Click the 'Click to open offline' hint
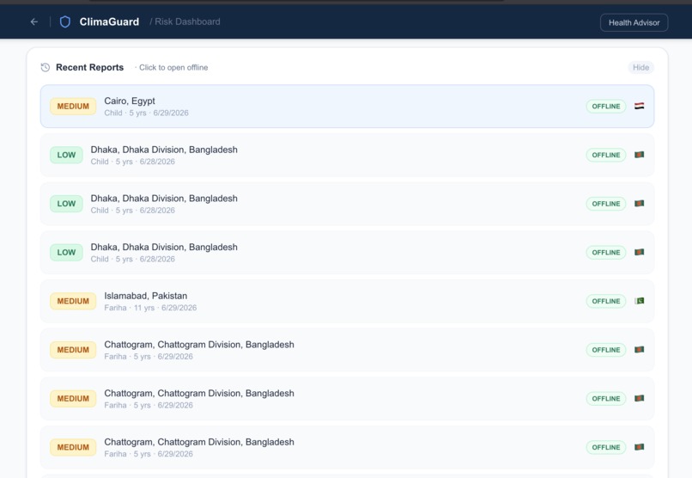The width and height of the screenshot is (692, 478). coord(173,68)
